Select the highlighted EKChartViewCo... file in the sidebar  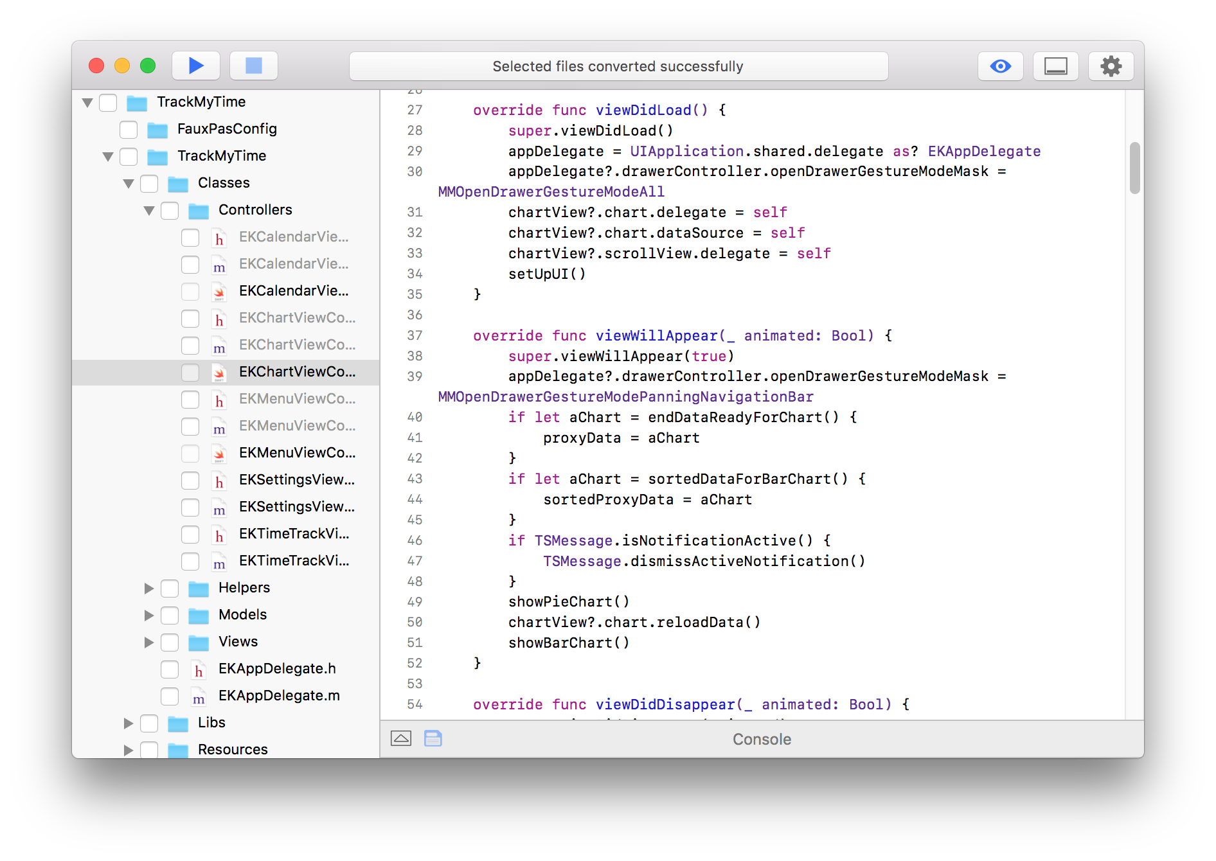click(x=297, y=372)
